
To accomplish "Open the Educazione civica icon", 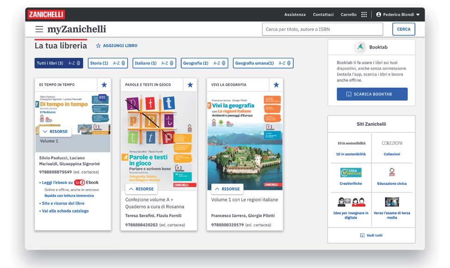I will point(392,172).
